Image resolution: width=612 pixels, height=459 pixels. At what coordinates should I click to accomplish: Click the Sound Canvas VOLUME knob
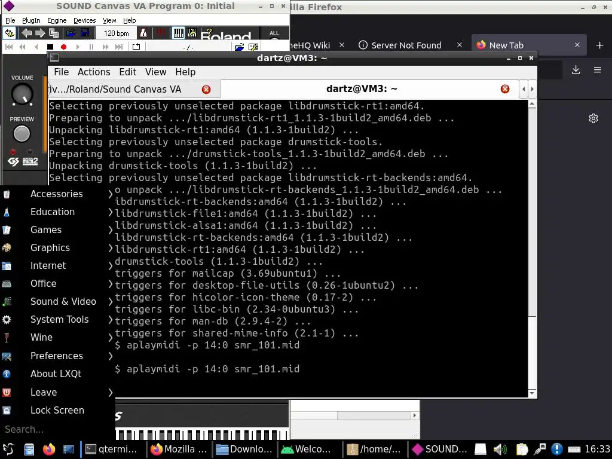[22, 94]
